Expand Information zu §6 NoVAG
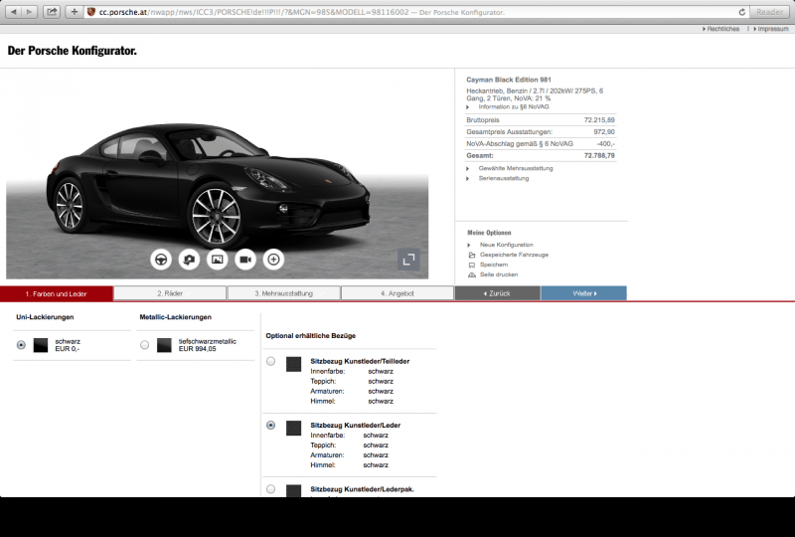Image resolution: width=795 pixels, height=537 pixels. click(x=513, y=107)
